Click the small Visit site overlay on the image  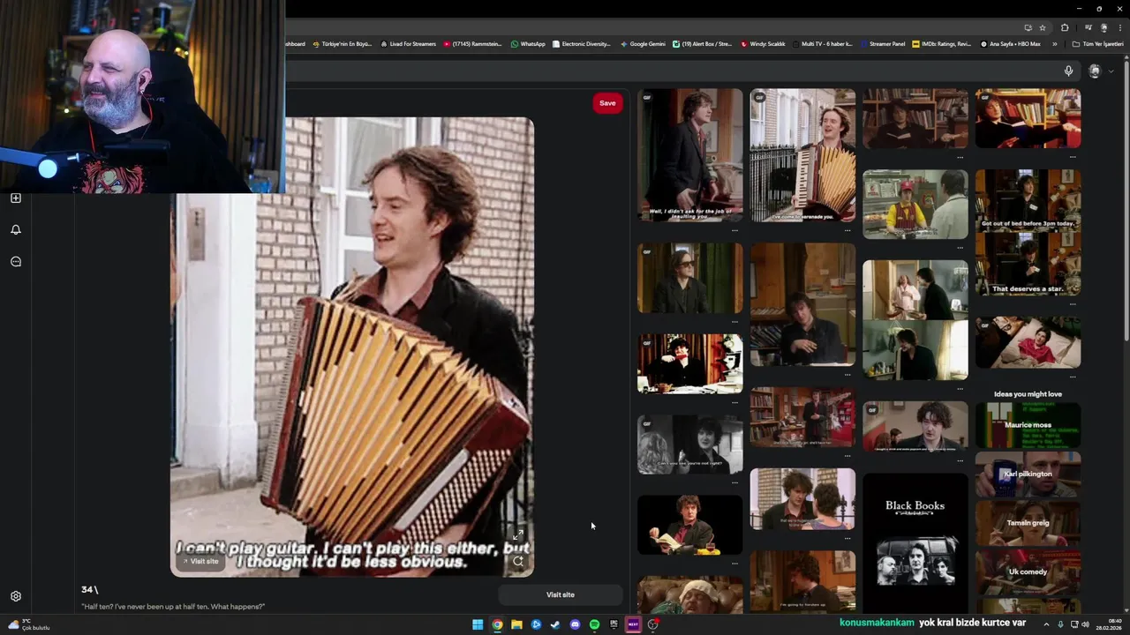coord(200,561)
